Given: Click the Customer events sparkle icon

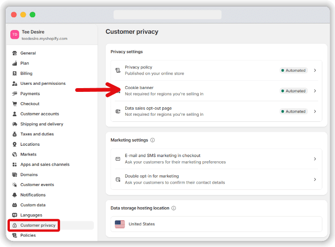Looking at the screenshot, I should point(15,185).
